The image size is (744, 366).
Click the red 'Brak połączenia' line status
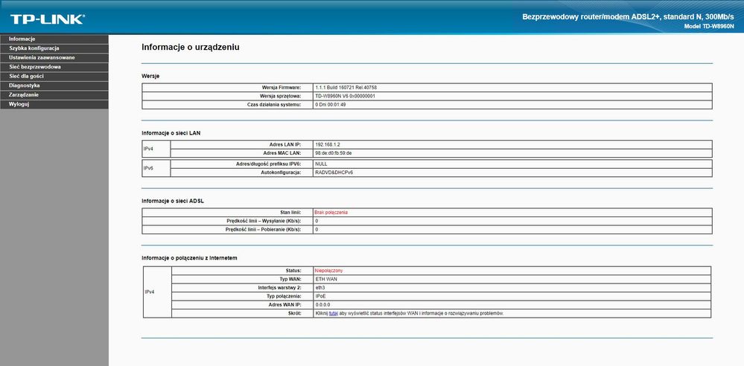331,212
